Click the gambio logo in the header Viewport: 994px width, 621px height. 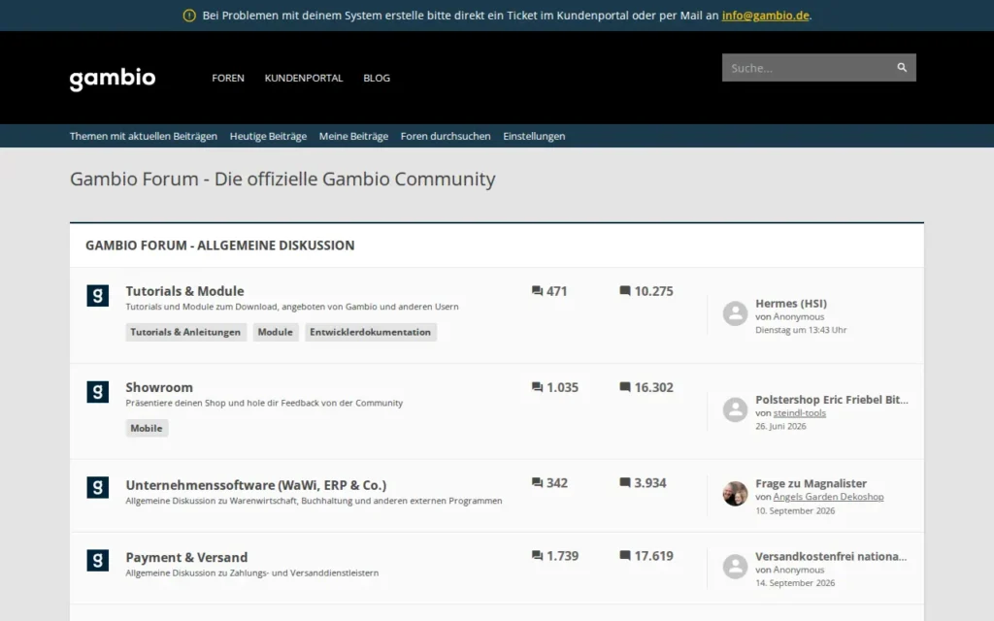coord(113,80)
